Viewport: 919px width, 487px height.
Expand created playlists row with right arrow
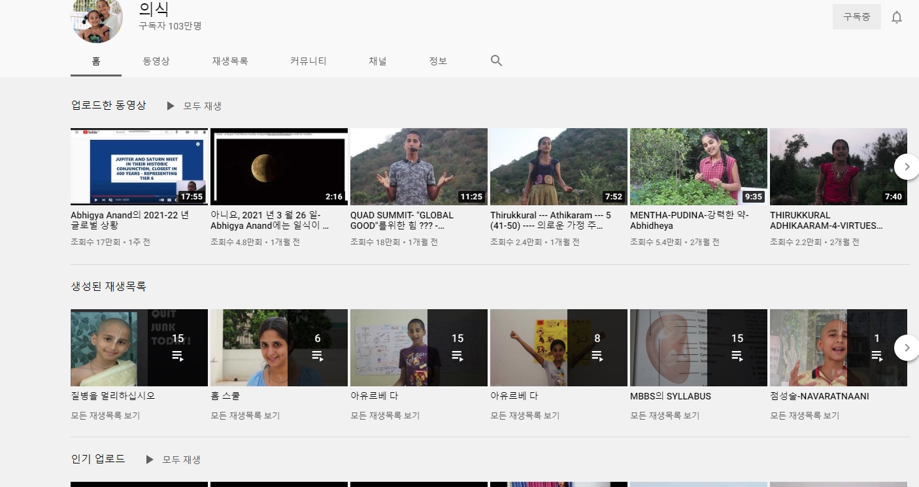(906, 348)
